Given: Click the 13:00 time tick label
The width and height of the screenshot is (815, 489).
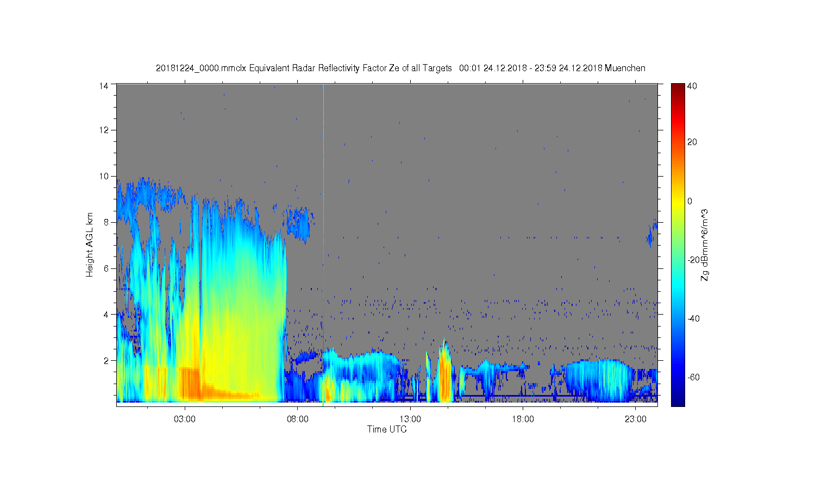Looking at the screenshot, I should (410, 419).
